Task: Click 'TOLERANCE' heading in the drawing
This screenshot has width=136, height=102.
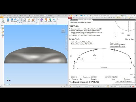Action: coord(73,26)
